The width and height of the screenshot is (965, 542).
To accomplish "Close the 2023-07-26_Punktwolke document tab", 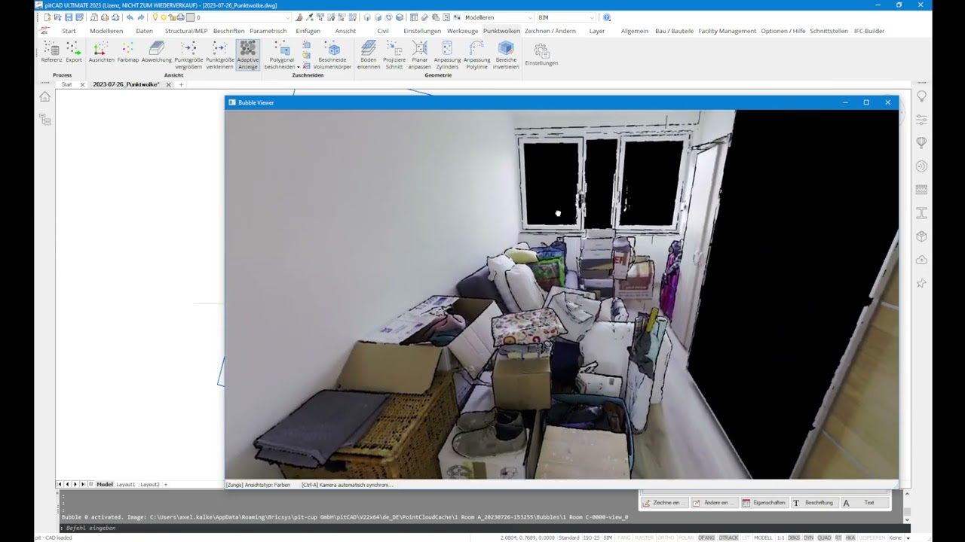I will (169, 84).
